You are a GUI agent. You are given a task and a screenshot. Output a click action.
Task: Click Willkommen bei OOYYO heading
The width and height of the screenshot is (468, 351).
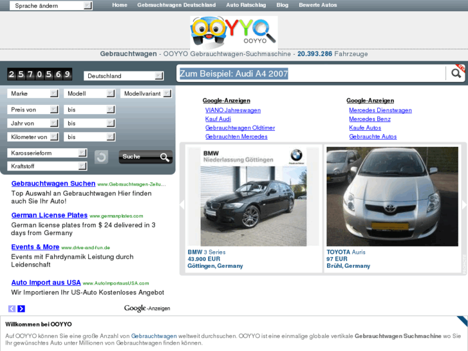[39, 325]
